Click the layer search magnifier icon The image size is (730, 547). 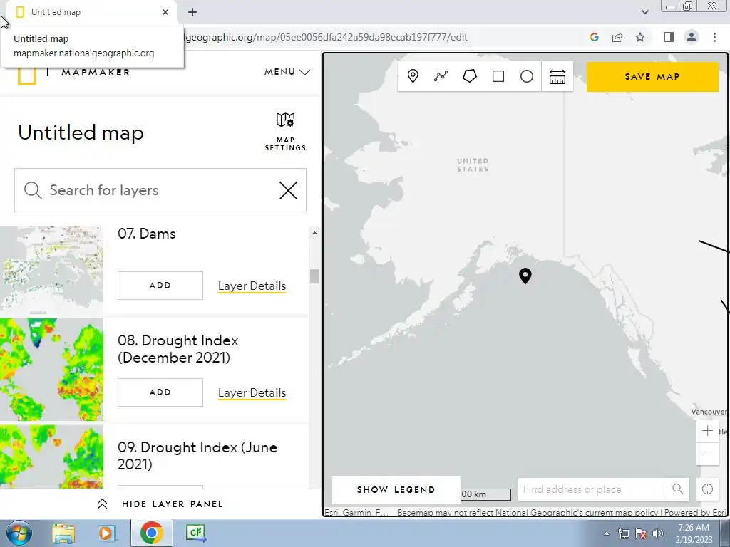33,190
